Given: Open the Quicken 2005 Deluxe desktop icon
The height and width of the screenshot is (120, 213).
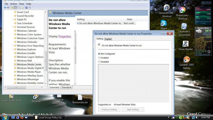Looking at the screenshot, I should [x=187, y=63].
